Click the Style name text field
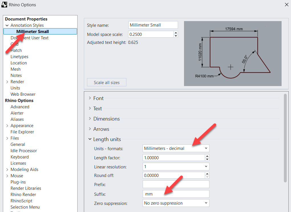Screen dimensions: 291x212 click(x=153, y=25)
